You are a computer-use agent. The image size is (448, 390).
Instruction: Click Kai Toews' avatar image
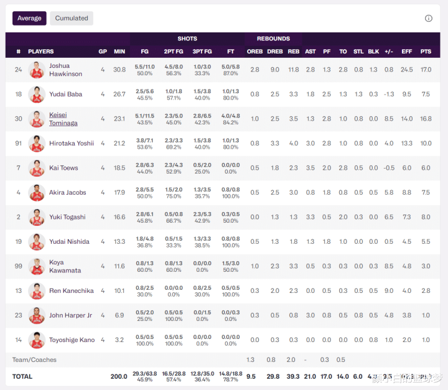click(37, 169)
